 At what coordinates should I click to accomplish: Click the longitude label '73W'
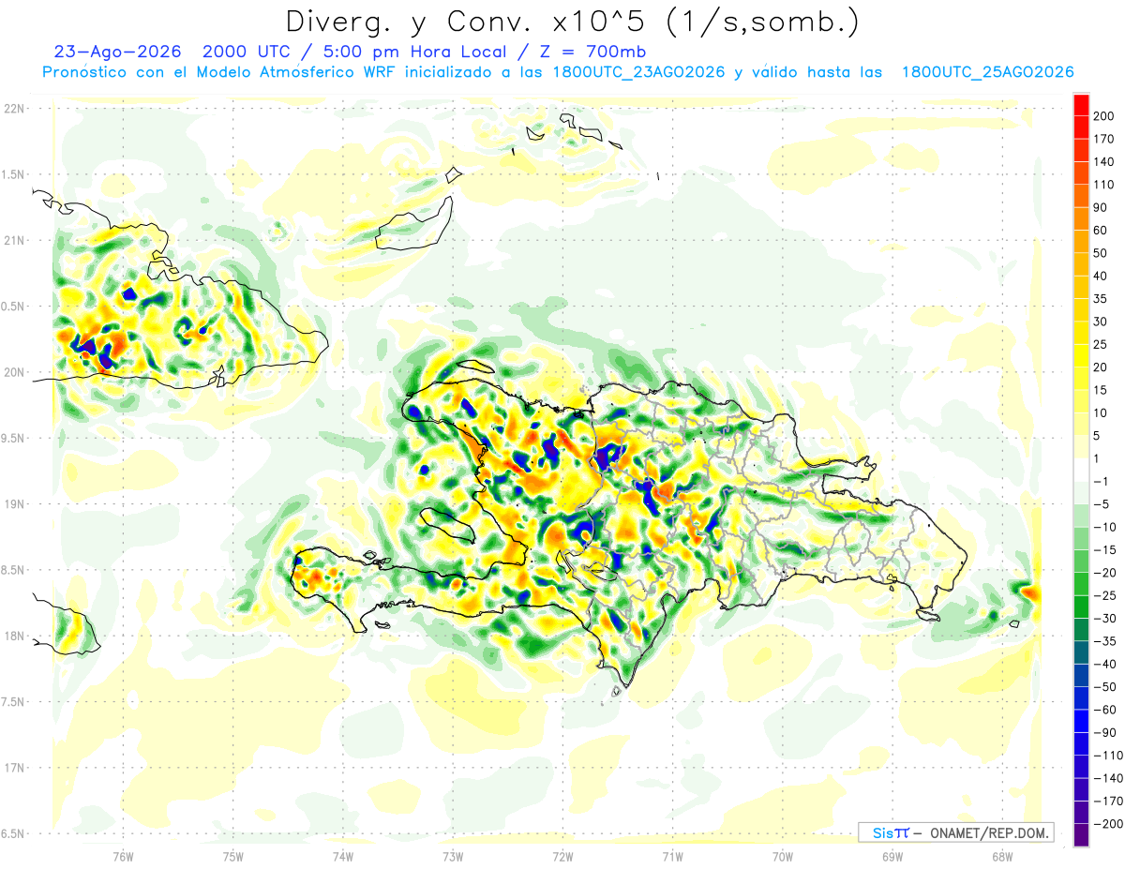click(453, 856)
